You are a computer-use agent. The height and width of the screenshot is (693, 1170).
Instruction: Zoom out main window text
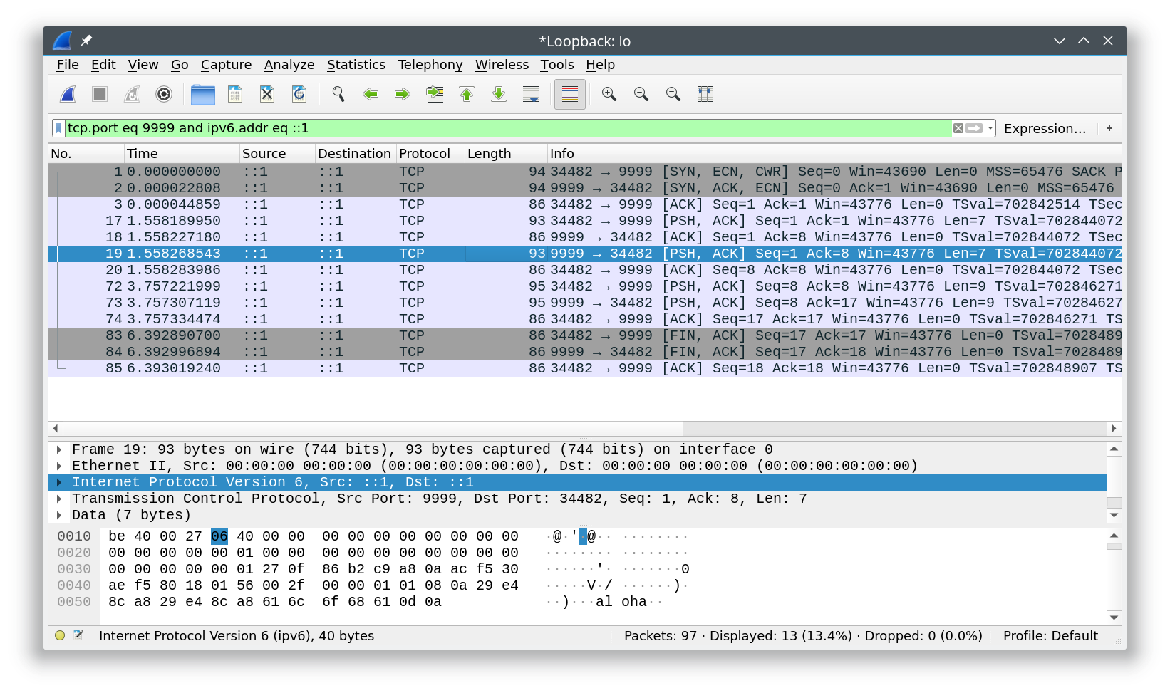[641, 94]
